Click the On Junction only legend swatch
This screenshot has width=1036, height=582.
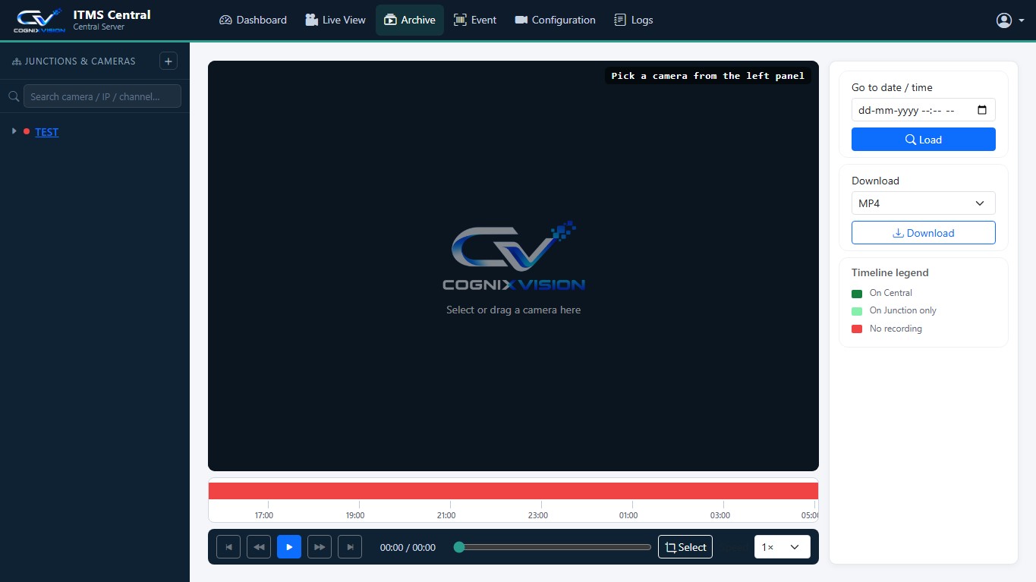click(x=857, y=311)
